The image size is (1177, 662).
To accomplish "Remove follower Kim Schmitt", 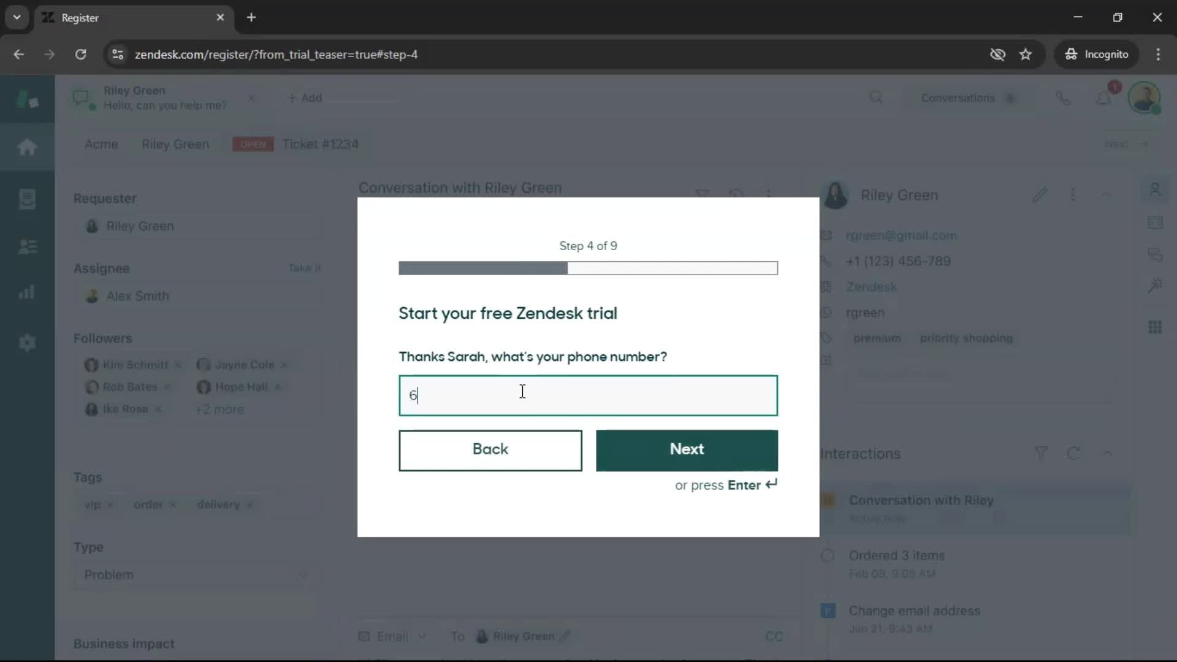I will (x=177, y=365).
